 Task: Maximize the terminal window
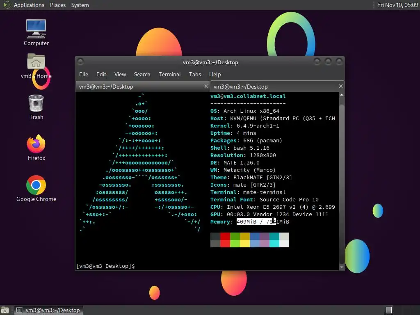tap(328, 62)
